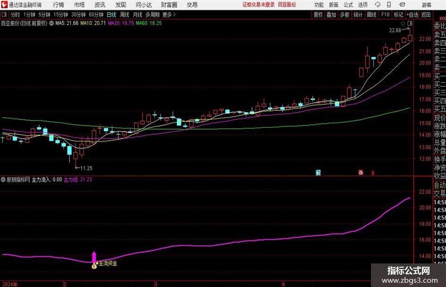Open the 问小达 menu
Screen dimensions: 446x287
coord(143,5)
